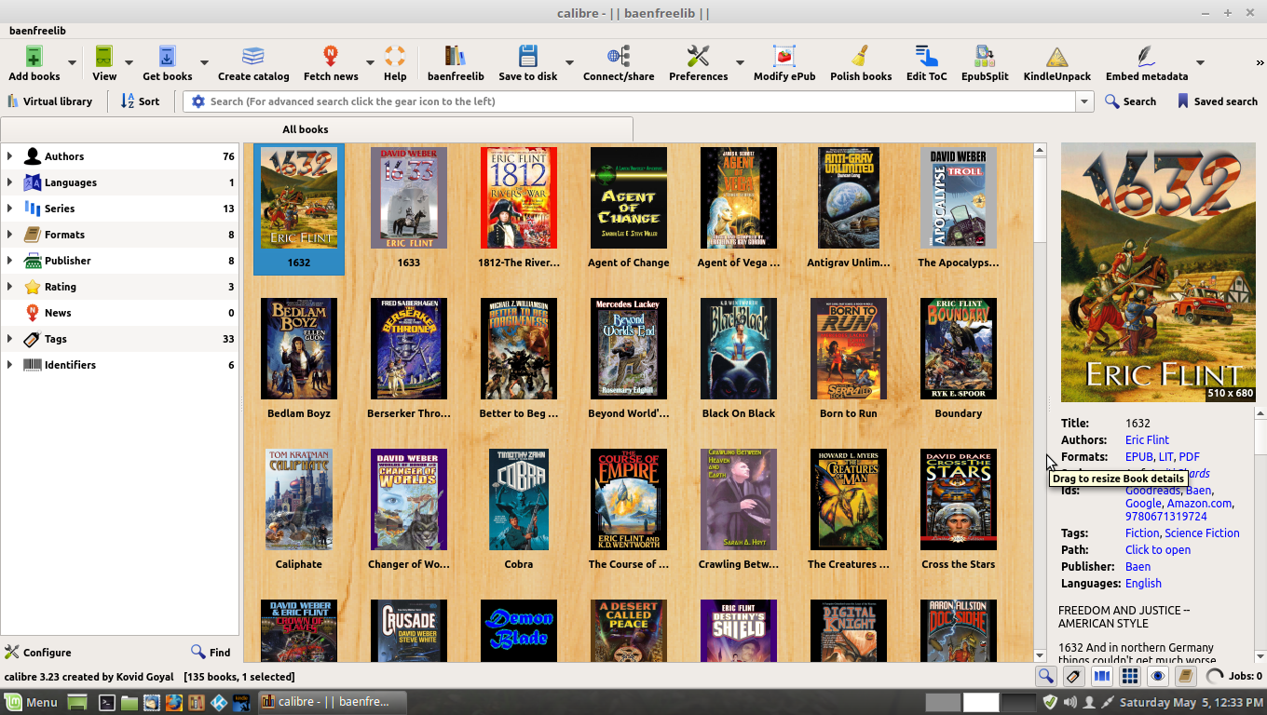Click the advanced search gear icon
The image size is (1267, 715).
(x=198, y=101)
